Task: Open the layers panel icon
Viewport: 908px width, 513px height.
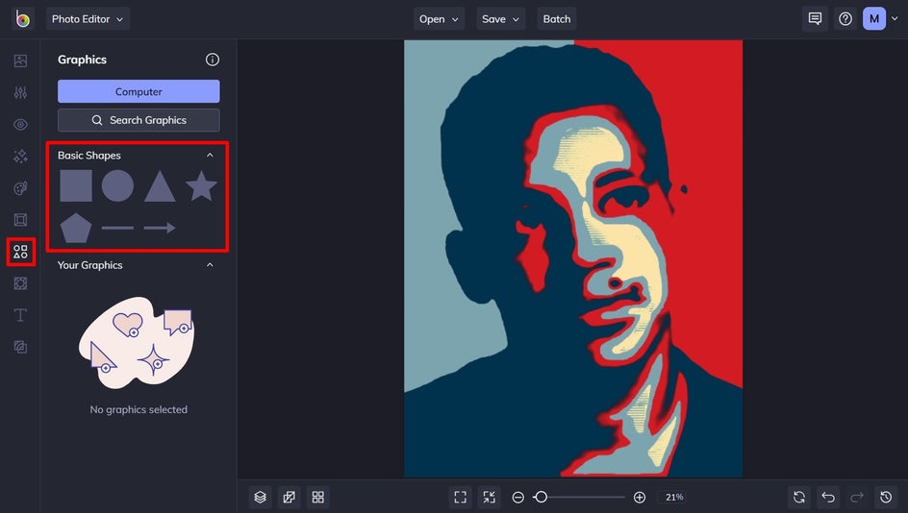Action: 260,497
